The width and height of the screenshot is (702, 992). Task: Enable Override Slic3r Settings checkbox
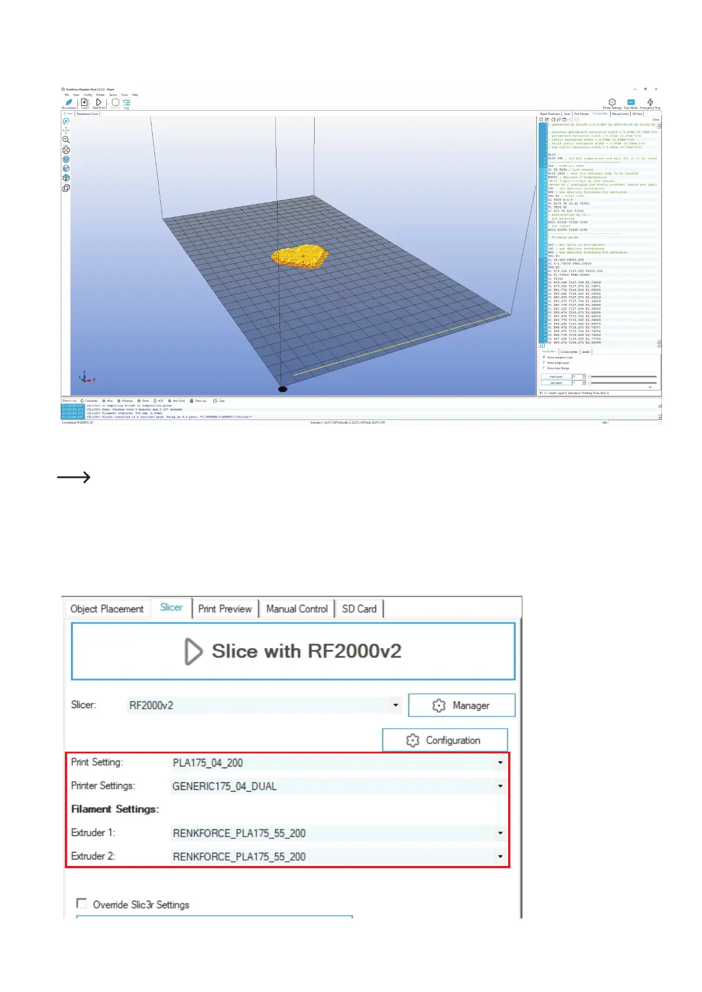pyautogui.click(x=81, y=904)
